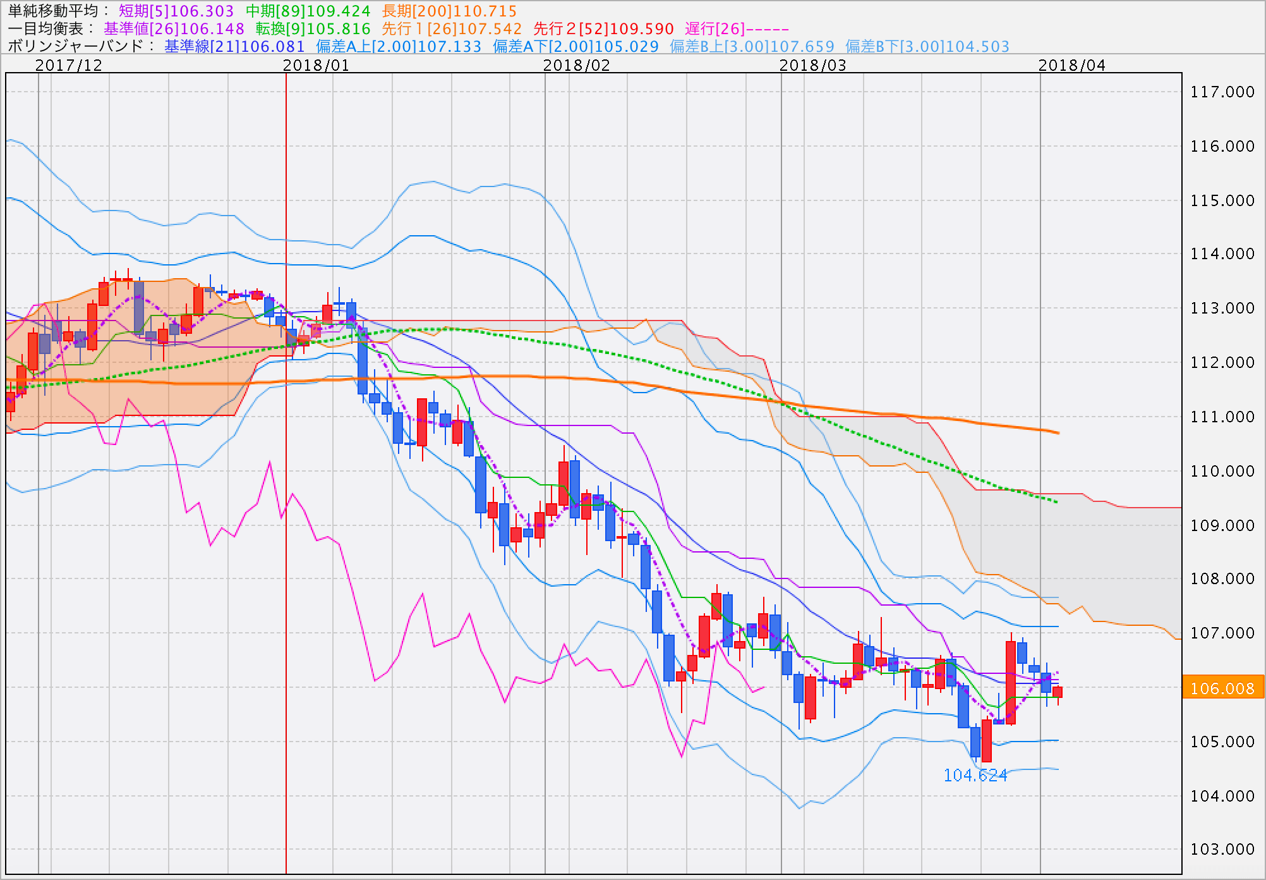Click the 先行2[52]109.590 label
The image size is (1266, 880).
(x=603, y=28)
